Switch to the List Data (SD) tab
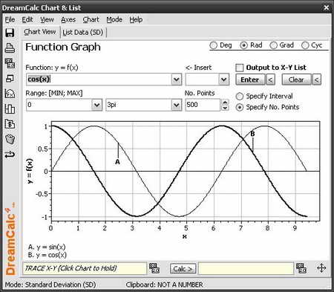 click(83, 33)
